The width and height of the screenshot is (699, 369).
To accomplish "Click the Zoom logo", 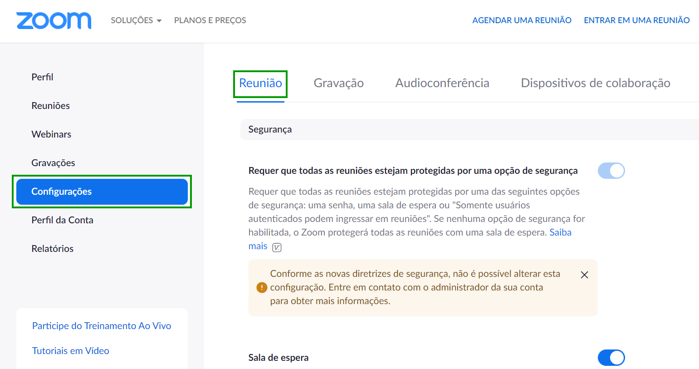I will (x=54, y=20).
